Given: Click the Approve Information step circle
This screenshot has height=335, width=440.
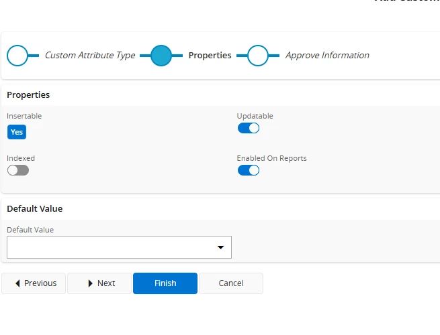Looking at the screenshot, I should (x=258, y=56).
